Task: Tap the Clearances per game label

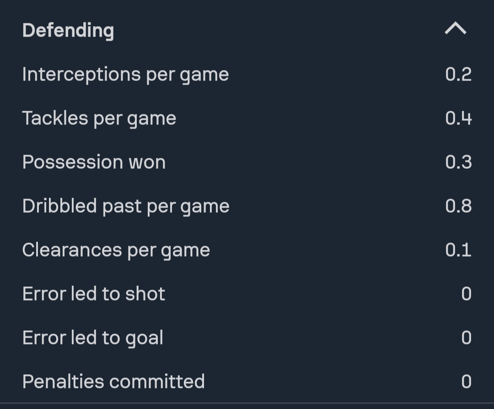Action: (x=116, y=250)
